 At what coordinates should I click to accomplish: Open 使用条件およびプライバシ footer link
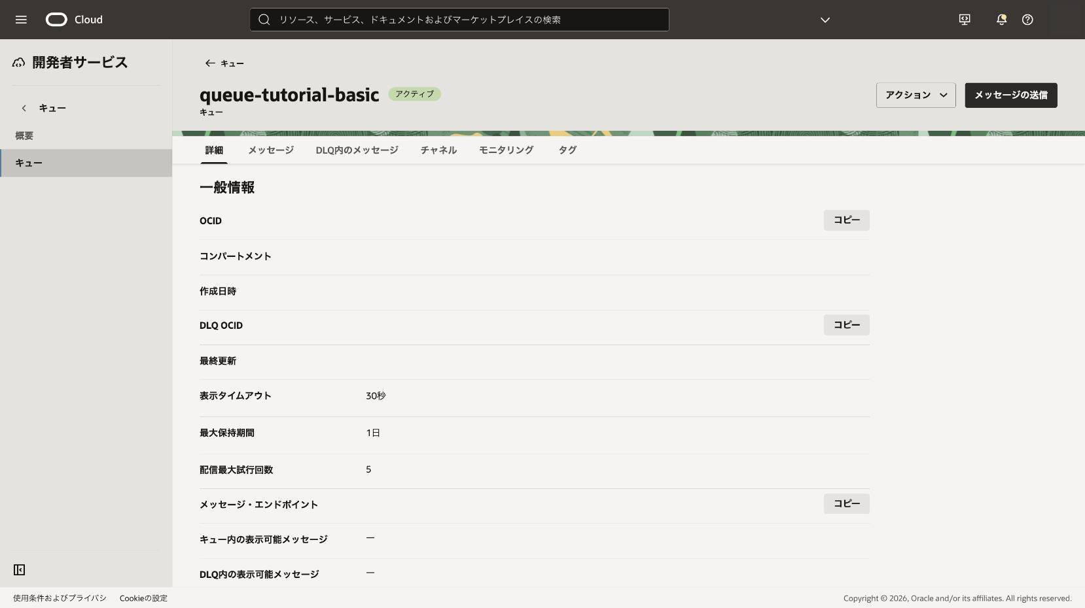click(60, 598)
